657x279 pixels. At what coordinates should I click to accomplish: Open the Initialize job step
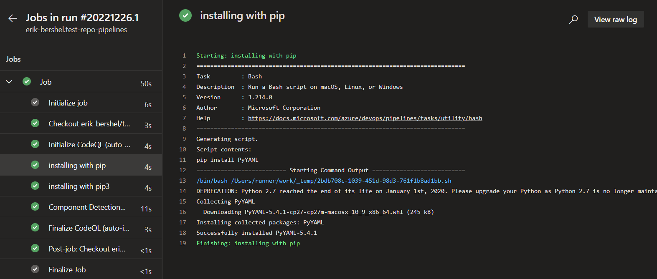81,103
